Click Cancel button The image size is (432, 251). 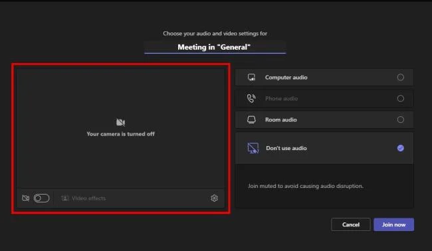(351, 224)
